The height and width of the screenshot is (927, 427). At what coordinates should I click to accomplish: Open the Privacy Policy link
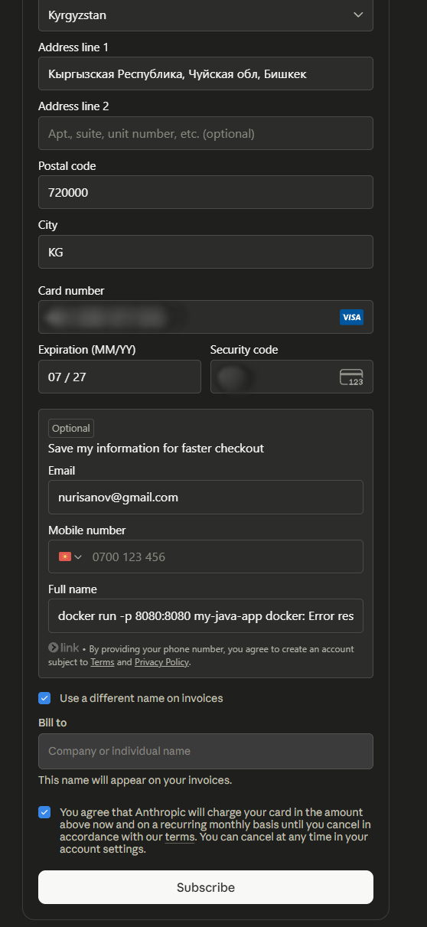click(161, 662)
